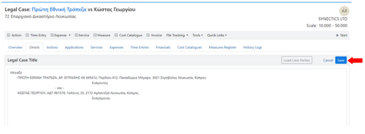Screen dimensions: 365x134
Task: Go to the Financials tab
Action: tap(163, 47)
